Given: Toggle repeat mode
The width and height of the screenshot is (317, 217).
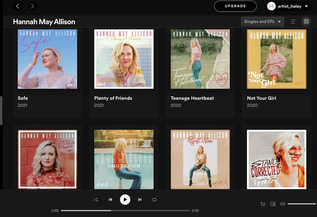Looking at the screenshot, I should click(x=155, y=200).
